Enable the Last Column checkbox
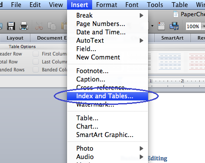Image resolution: width=205 pixels, height=163 pixels. coord(36,62)
